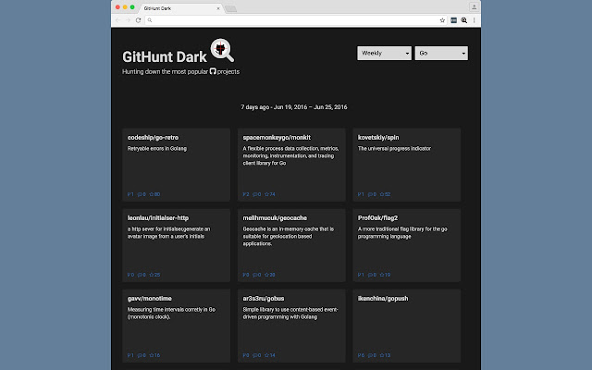Click the star count 80 on codeship/go-retro
Screen dimensions: 592x370
(154, 194)
